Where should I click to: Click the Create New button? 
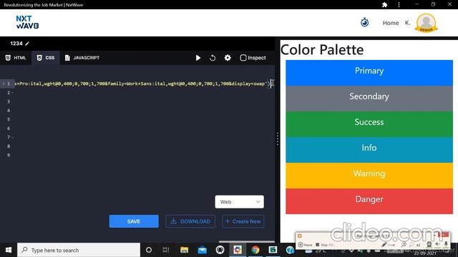(x=243, y=221)
